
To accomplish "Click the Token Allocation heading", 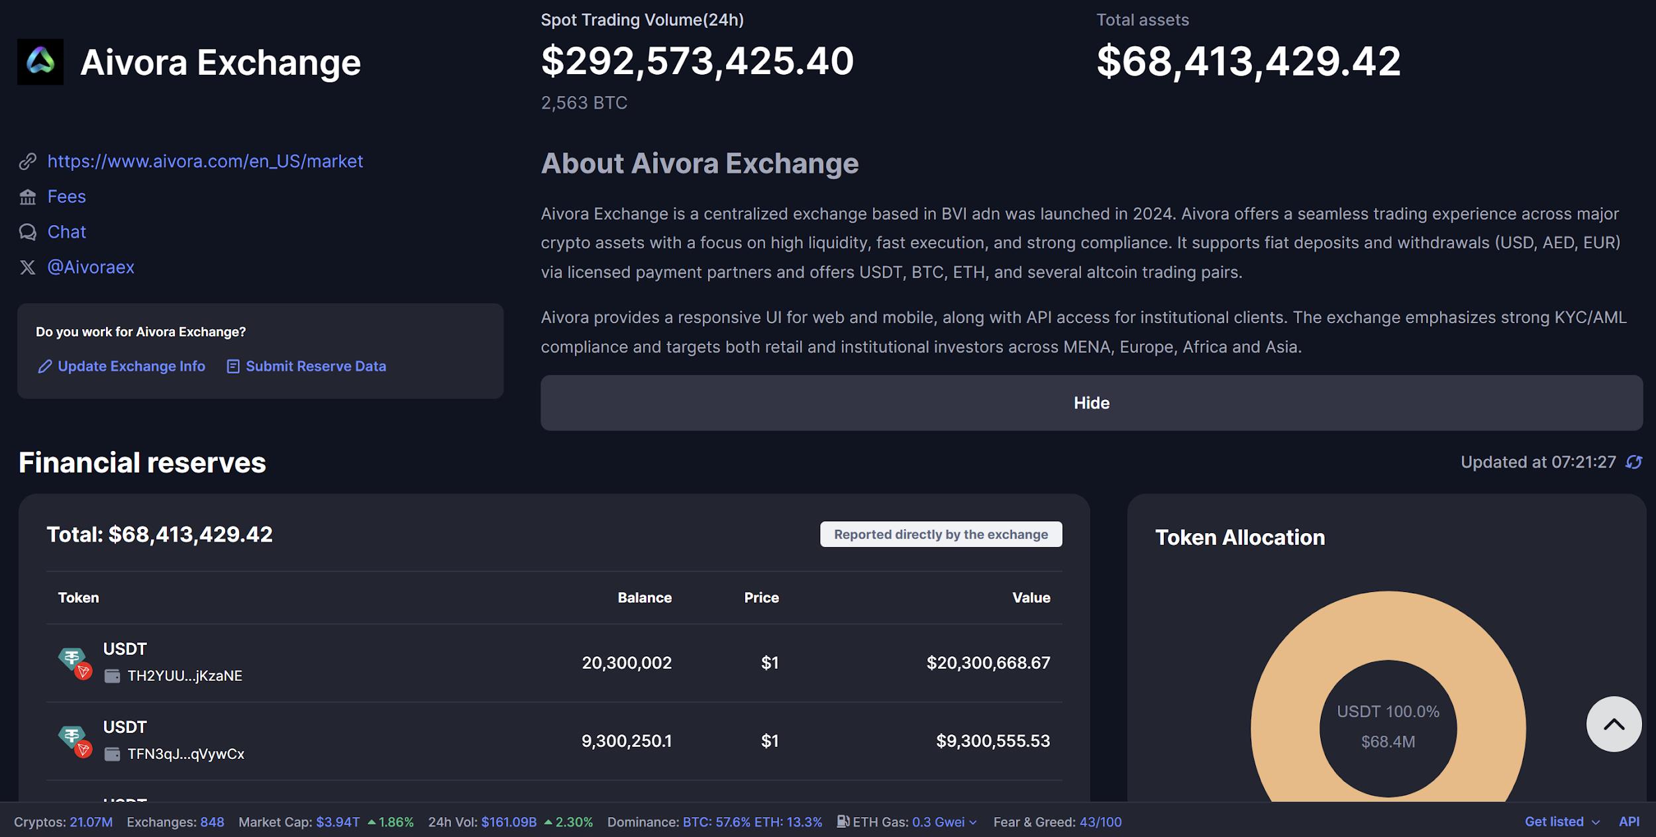I will pos(1240,537).
